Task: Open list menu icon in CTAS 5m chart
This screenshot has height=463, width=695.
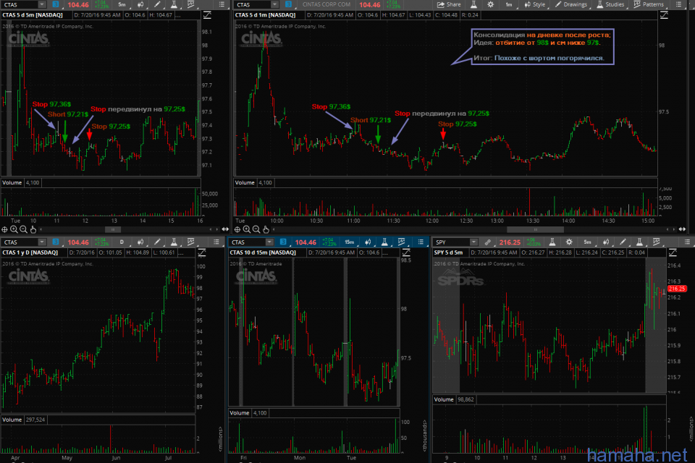Action: coord(222,5)
